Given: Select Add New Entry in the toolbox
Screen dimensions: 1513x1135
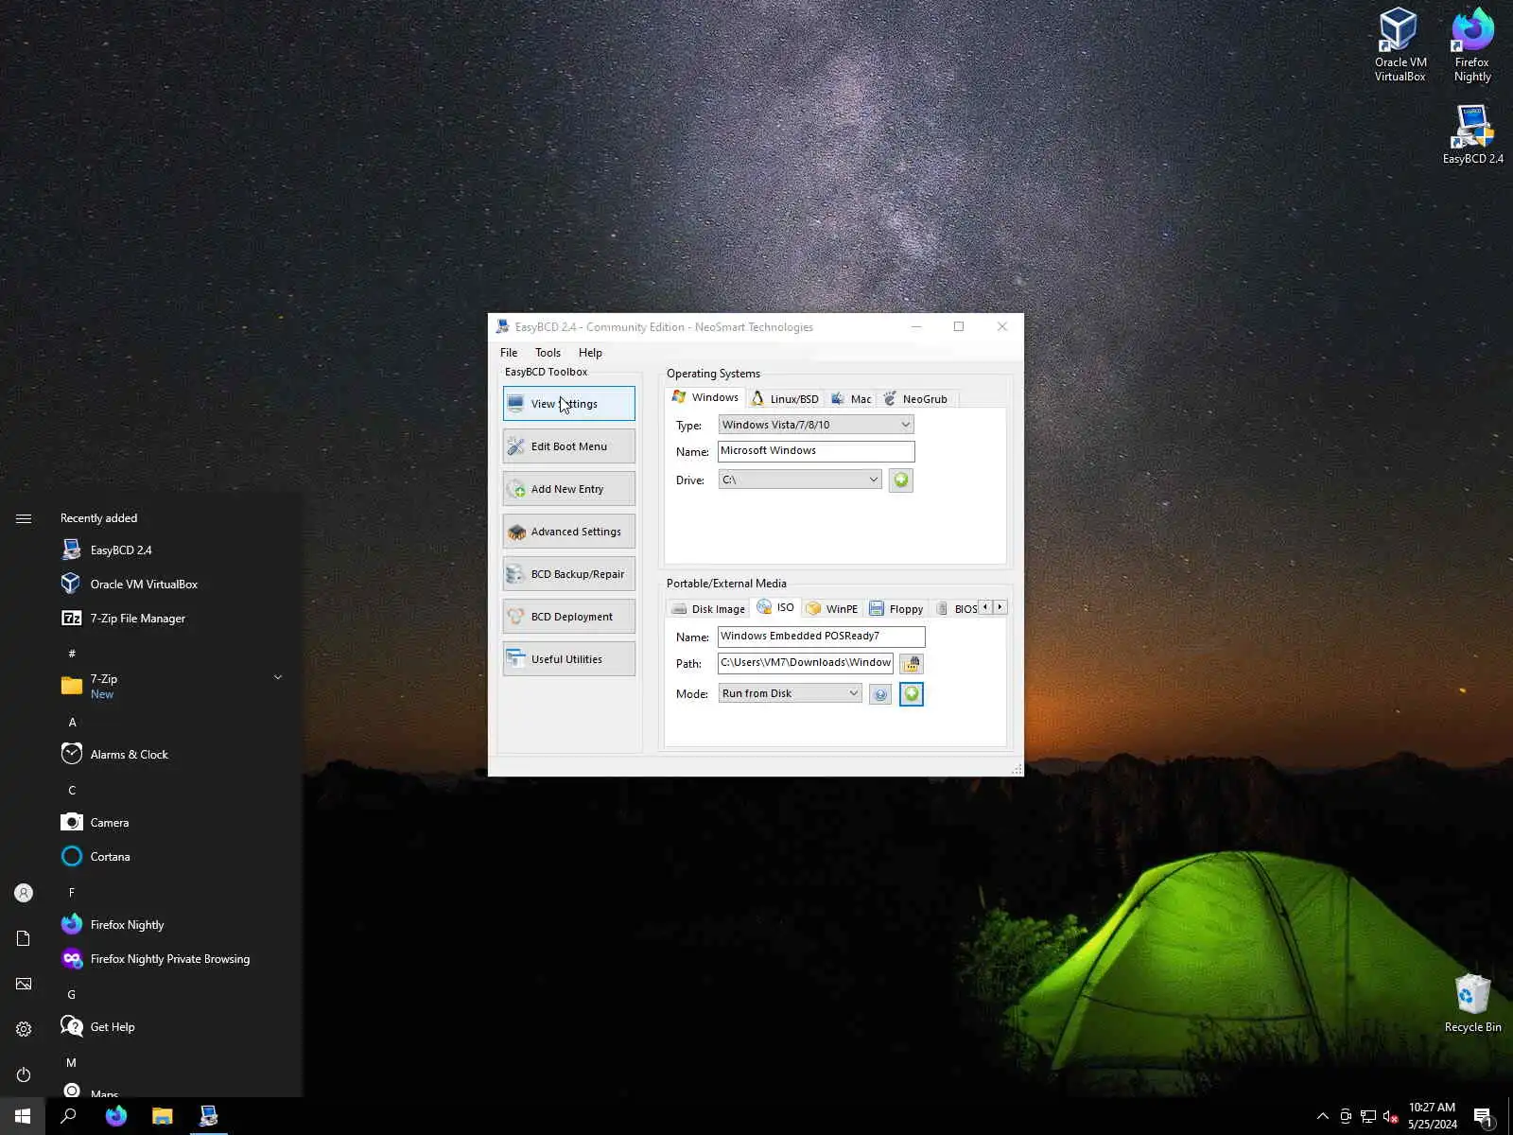Looking at the screenshot, I should point(568,489).
